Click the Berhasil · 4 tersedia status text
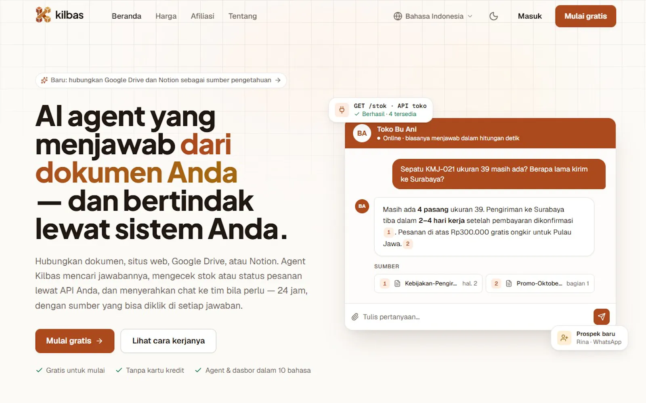The height and width of the screenshot is (403, 646). [389, 114]
